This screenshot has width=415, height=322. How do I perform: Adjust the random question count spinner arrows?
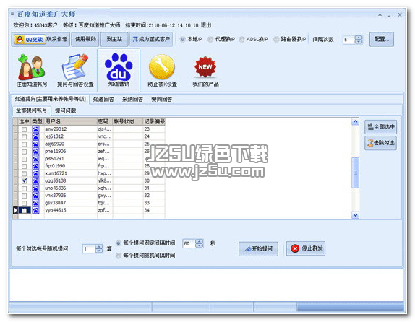(x=99, y=248)
